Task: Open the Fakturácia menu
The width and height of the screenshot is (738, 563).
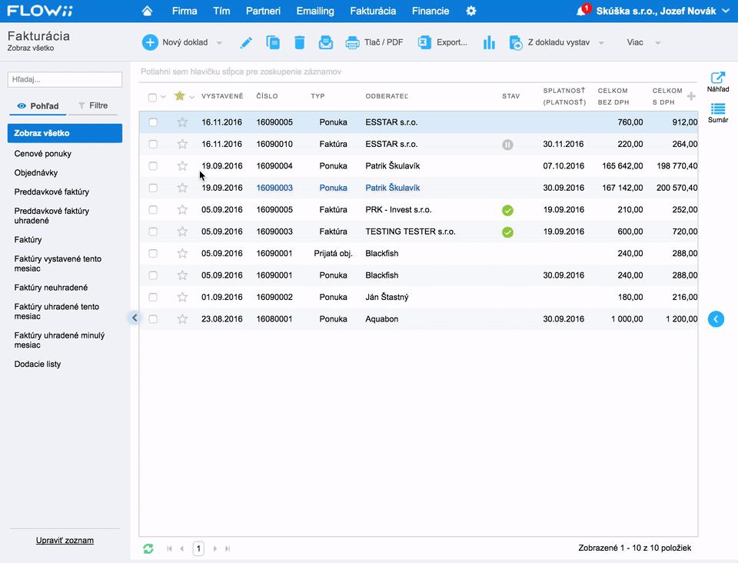Action: coord(373,11)
